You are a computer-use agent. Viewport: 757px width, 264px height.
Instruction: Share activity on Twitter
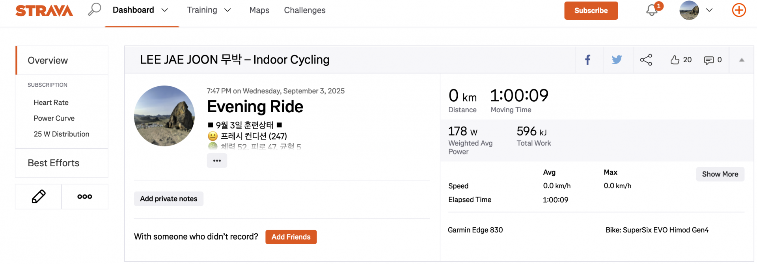(x=617, y=60)
